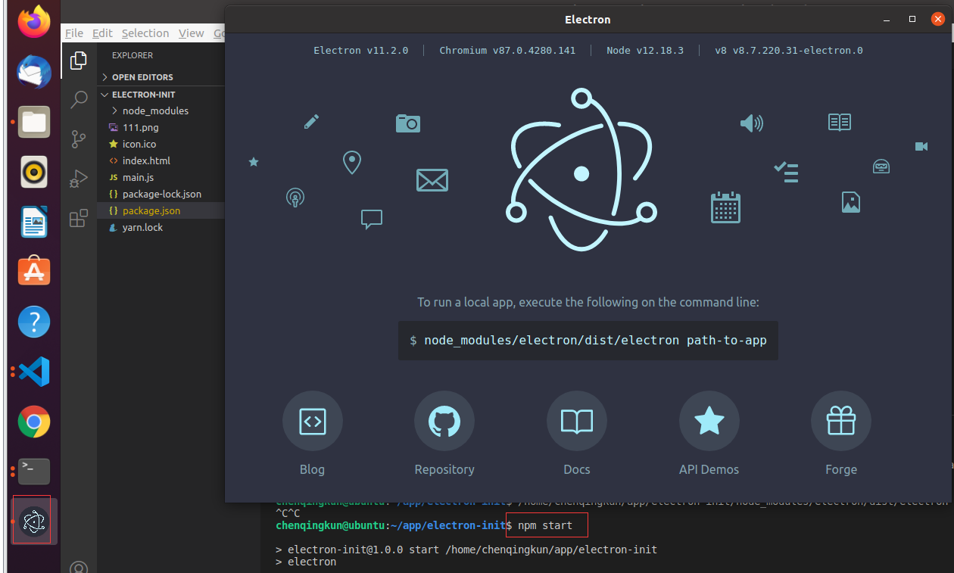The image size is (954, 573).
Task: Click the GitHub Repository icon in Electron window
Action: click(x=444, y=421)
